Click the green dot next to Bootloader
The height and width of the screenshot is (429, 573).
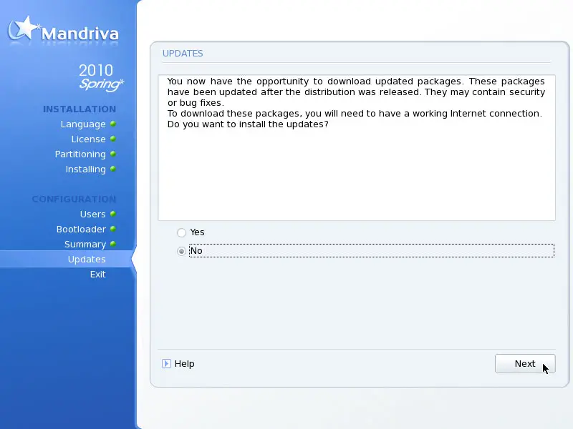pos(113,229)
